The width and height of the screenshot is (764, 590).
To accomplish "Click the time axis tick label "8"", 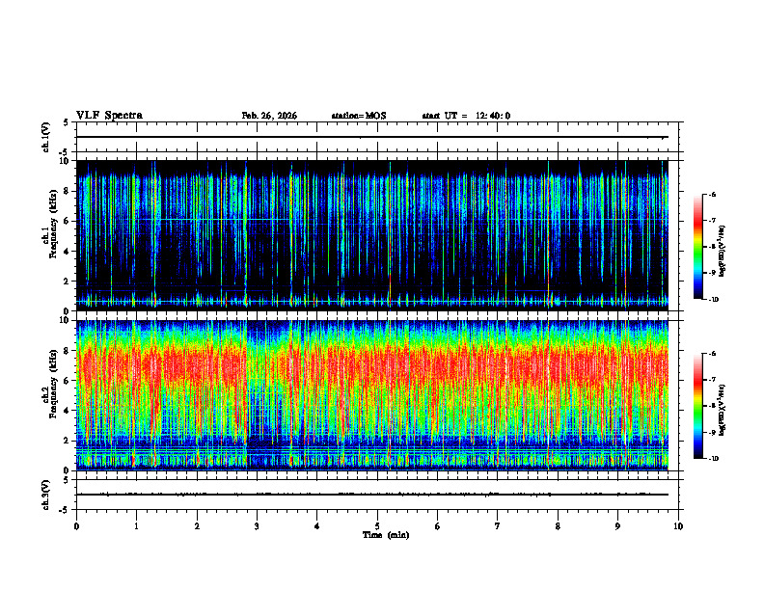I will pos(558,526).
